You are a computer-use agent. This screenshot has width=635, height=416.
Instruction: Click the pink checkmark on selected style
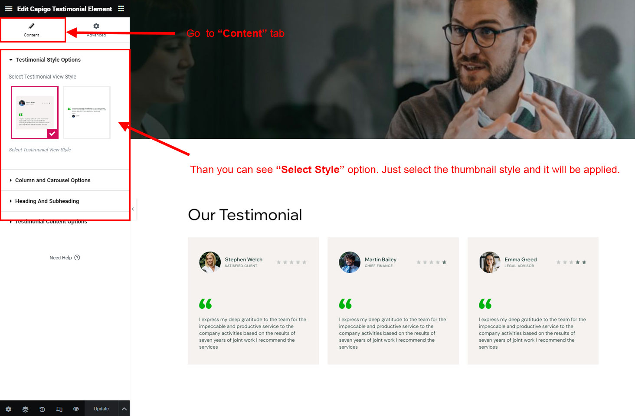click(x=52, y=134)
